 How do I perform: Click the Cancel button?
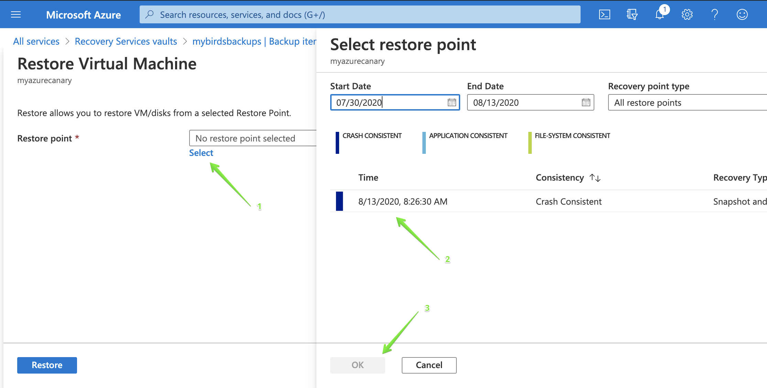(429, 365)
